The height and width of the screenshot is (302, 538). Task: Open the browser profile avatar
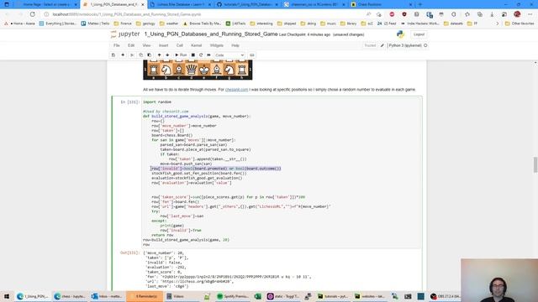[x=517, y=14]
